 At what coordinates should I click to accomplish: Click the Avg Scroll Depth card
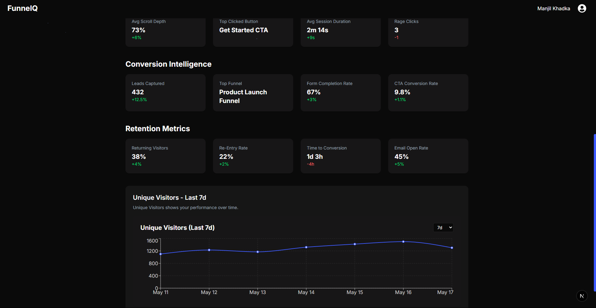click(165, 31)
